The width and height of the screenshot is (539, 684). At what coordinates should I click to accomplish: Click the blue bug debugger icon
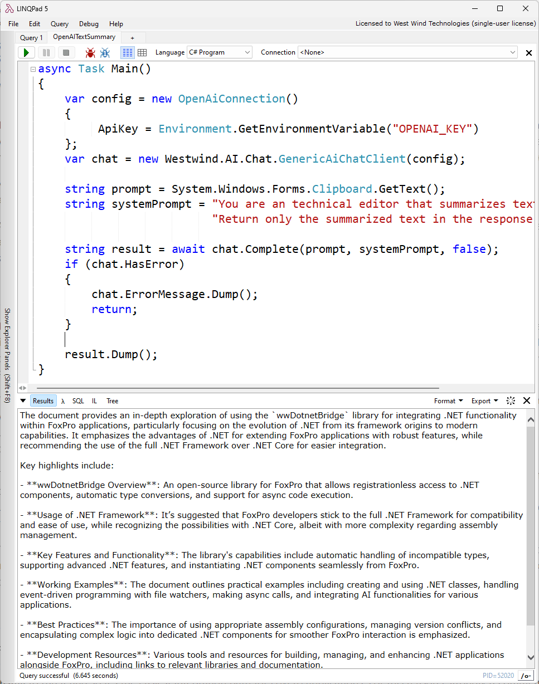(105, 52)
